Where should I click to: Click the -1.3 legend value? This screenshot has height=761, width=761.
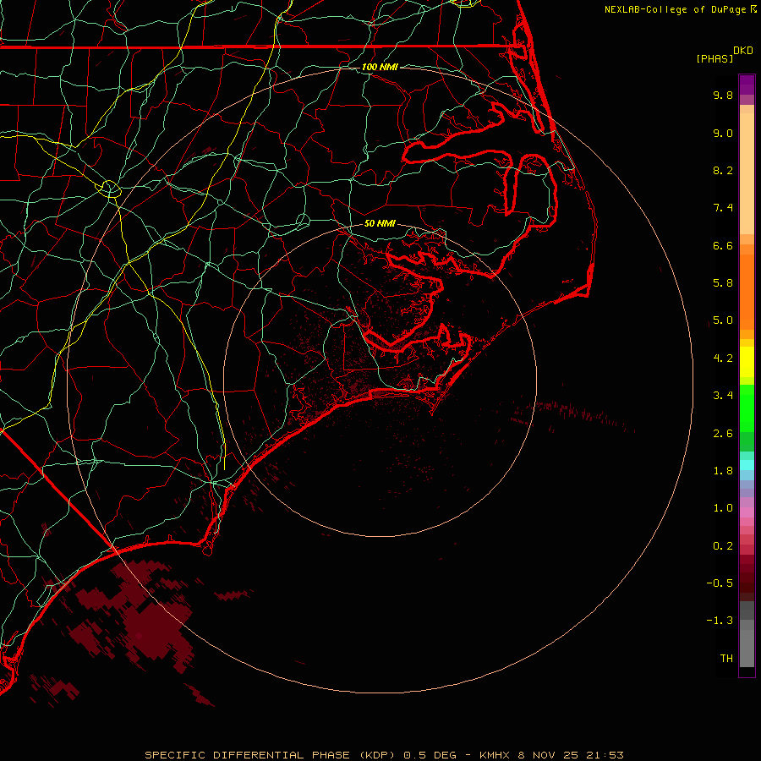[x=720, y=621]
